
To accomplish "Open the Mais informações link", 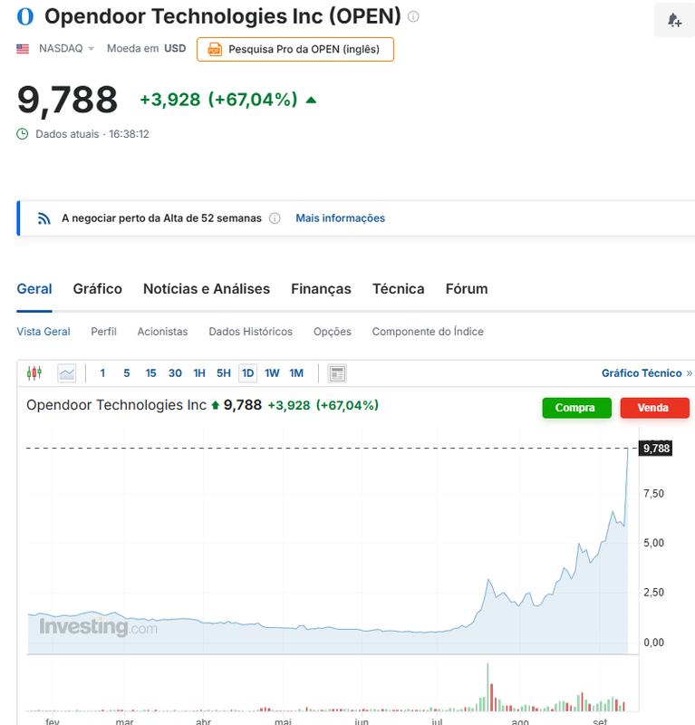I will pyautogui.click(x=341, y=218).
